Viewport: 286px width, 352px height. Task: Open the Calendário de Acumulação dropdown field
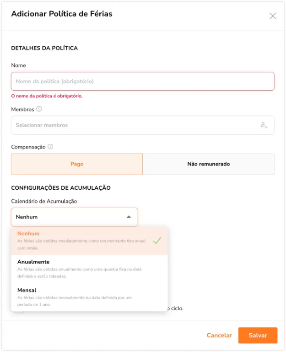[75, 217]
